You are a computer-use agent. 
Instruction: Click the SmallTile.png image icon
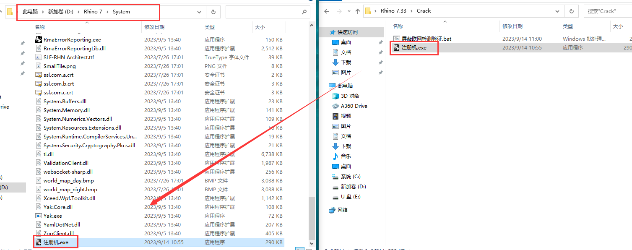[39, 66]
